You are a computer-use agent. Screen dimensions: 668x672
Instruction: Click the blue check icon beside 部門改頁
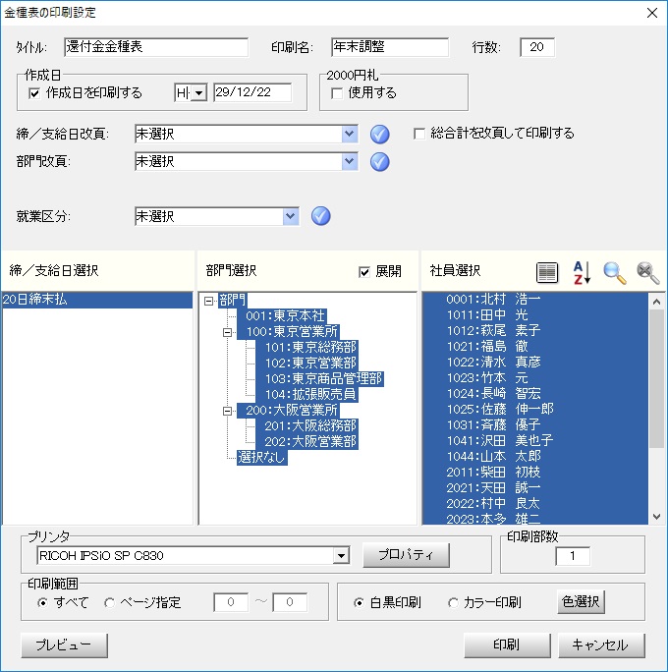(379, 162)
